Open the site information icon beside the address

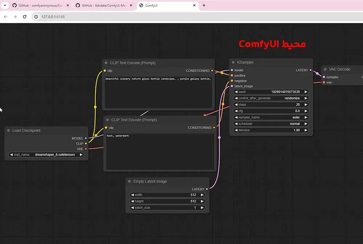click(36, 17)
